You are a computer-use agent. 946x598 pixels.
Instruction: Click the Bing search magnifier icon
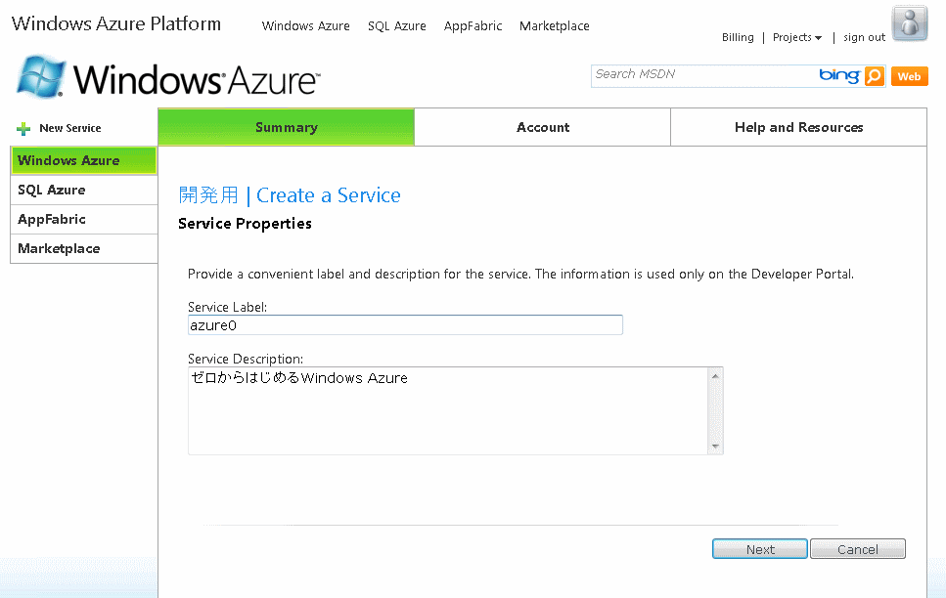[875, 76]
